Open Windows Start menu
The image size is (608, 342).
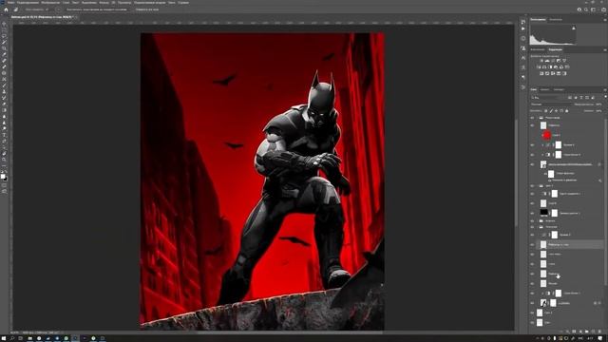point(4,338)
